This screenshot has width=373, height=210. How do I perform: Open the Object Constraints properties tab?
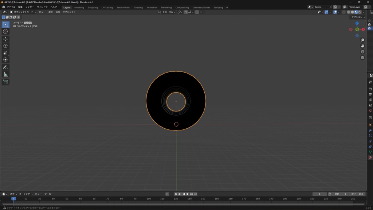point(370,147)
